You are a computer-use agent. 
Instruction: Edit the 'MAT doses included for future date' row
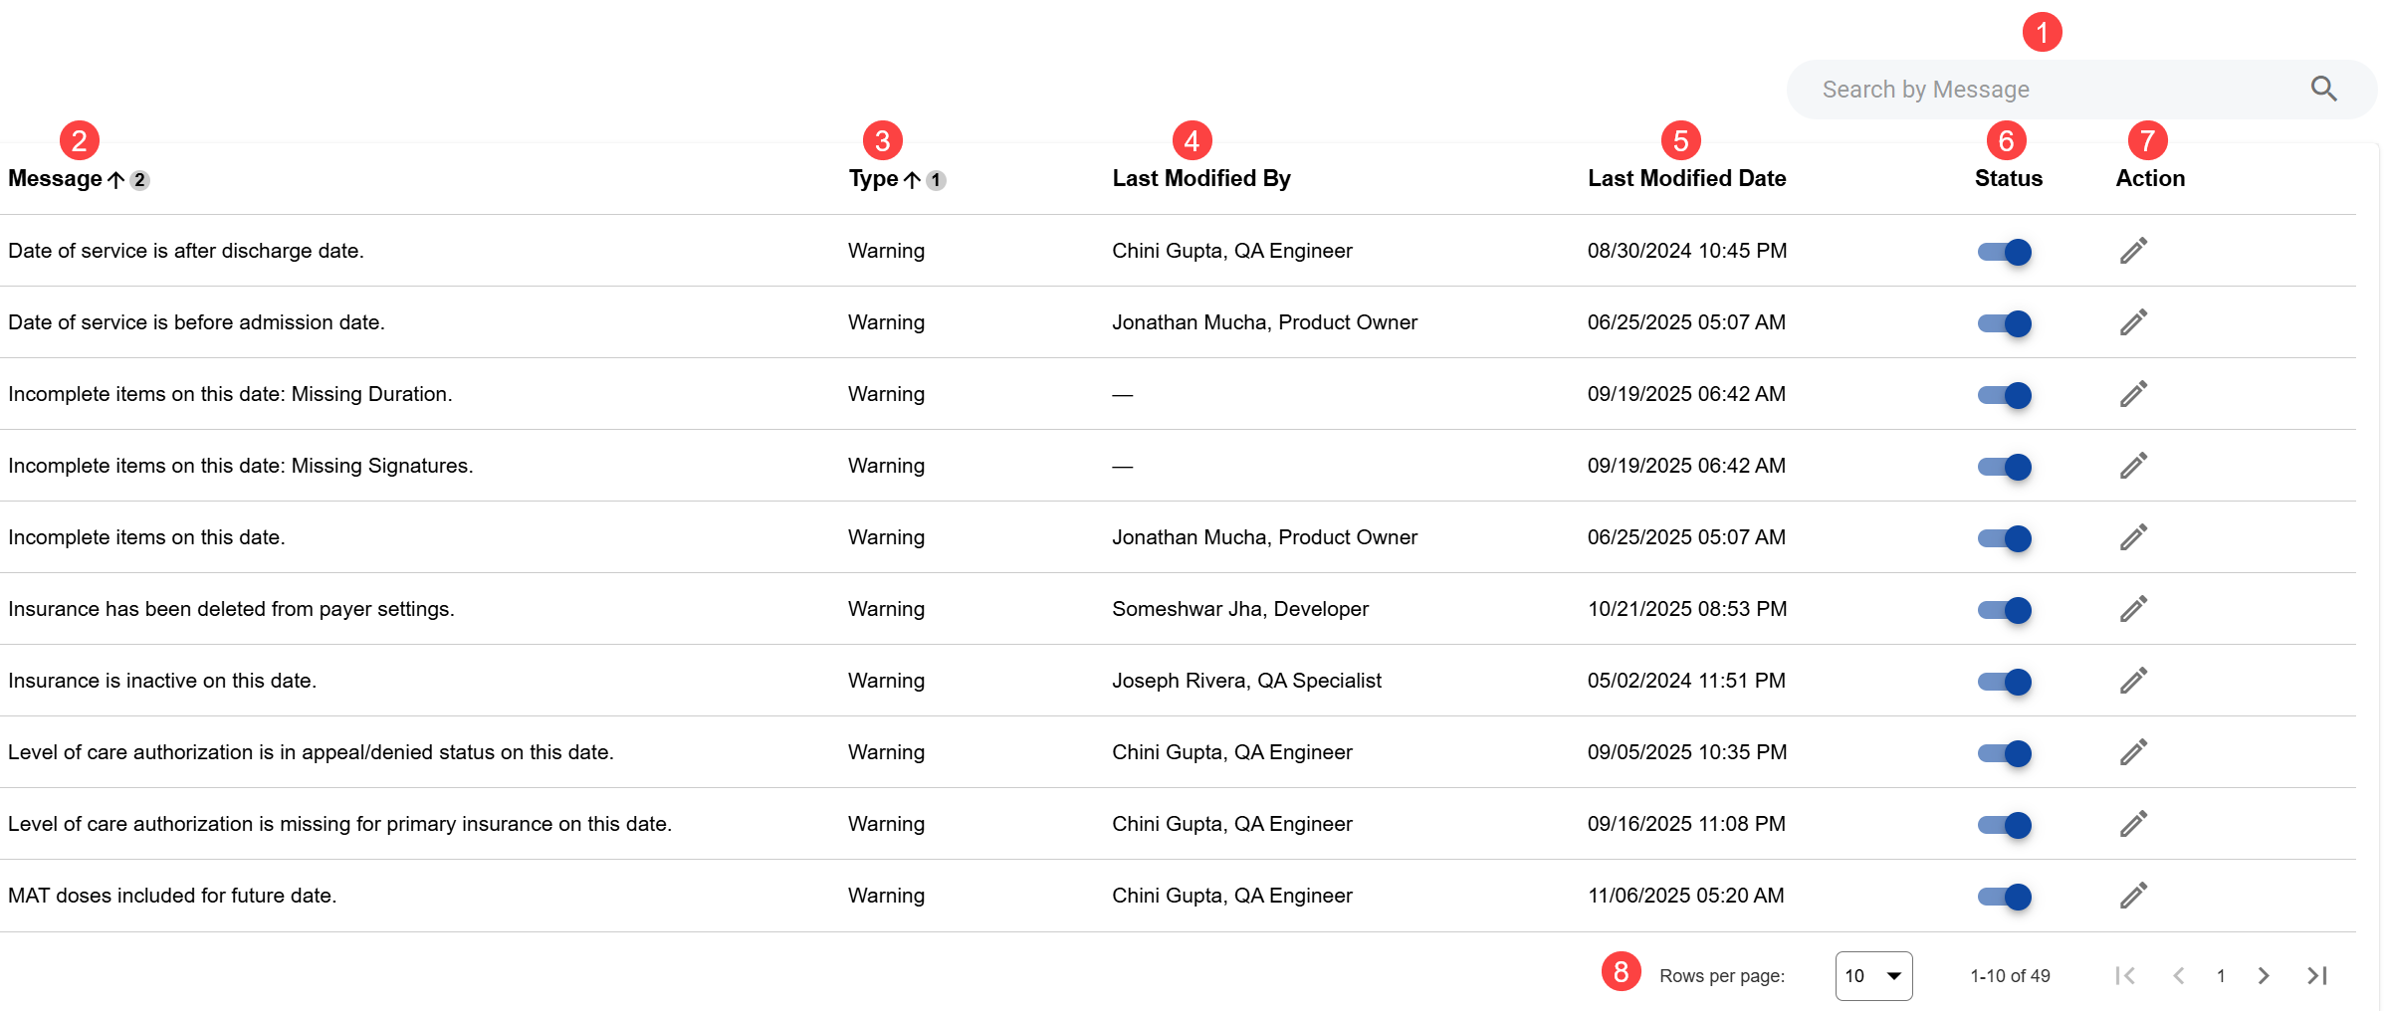click(x=2132, y=896)
